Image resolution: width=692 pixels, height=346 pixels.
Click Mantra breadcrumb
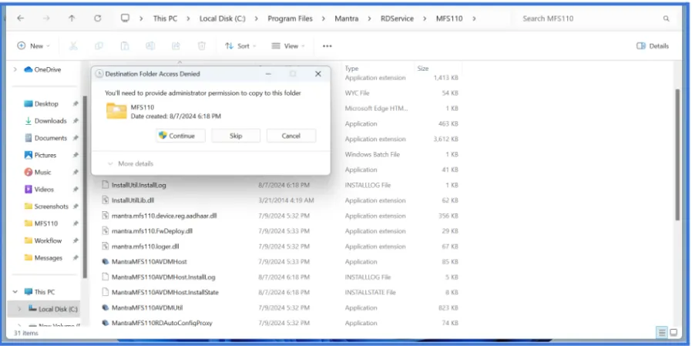click(x=347, y=18)
